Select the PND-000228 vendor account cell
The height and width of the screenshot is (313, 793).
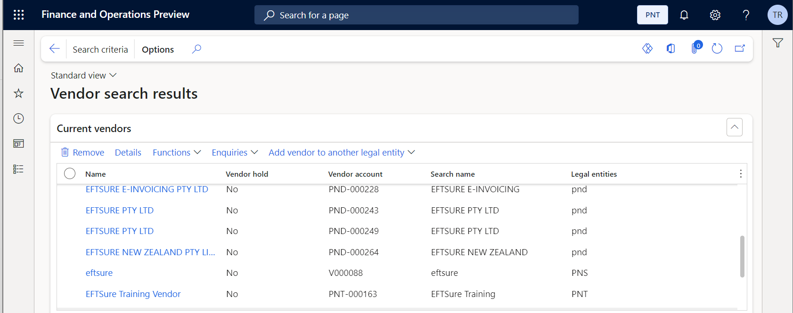[354, 189]
